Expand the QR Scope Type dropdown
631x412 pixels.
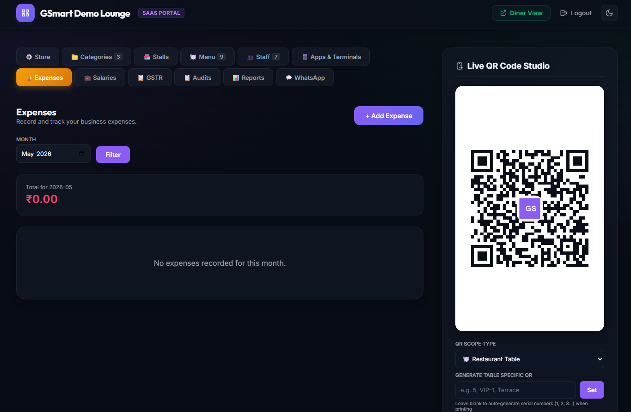pyautogui.click(x=530, y=359)
